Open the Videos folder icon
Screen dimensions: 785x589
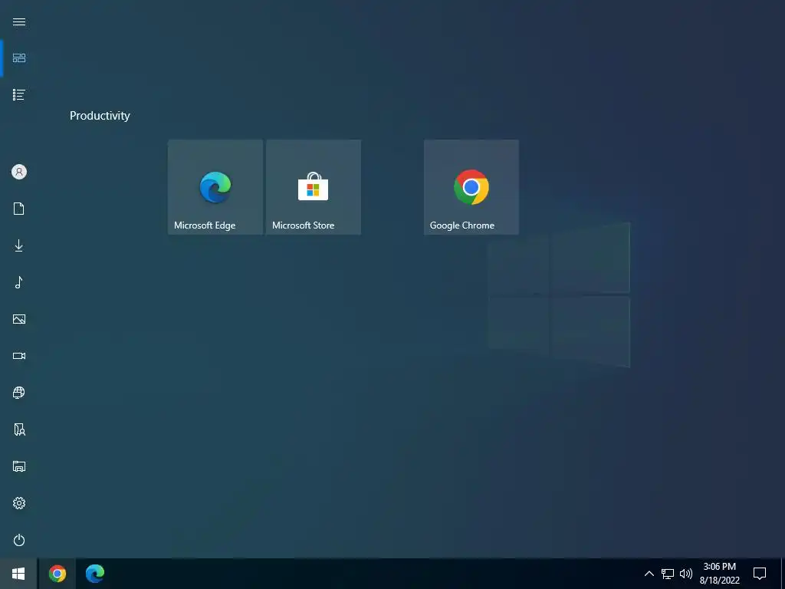[19, 356]
